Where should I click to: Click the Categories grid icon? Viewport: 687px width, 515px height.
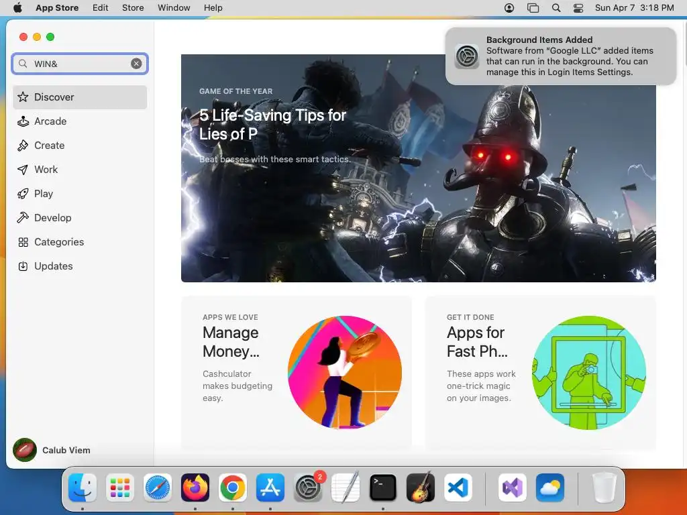point(23,241)
